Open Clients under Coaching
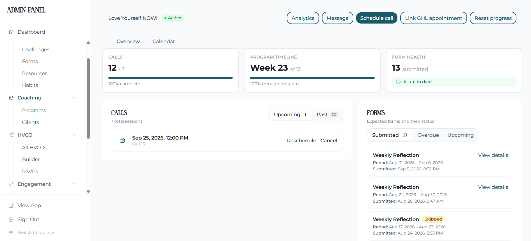 (x=31, y=122)
